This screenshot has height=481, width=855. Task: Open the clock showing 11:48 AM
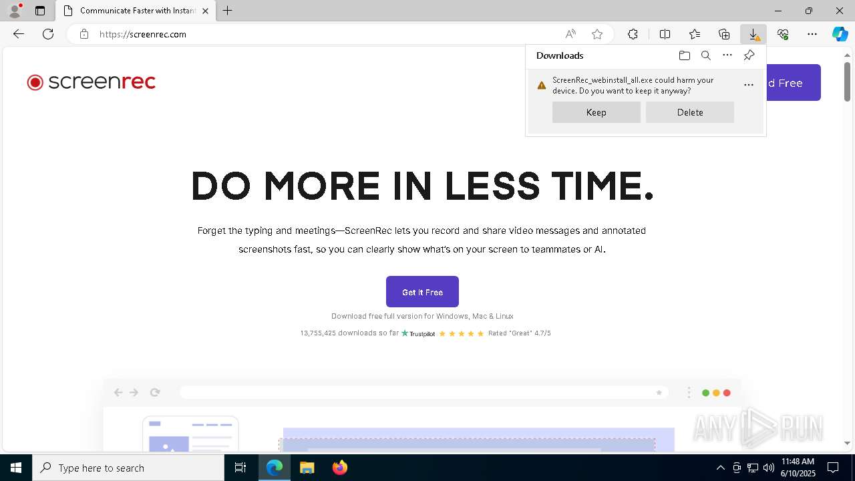point(798,468)
